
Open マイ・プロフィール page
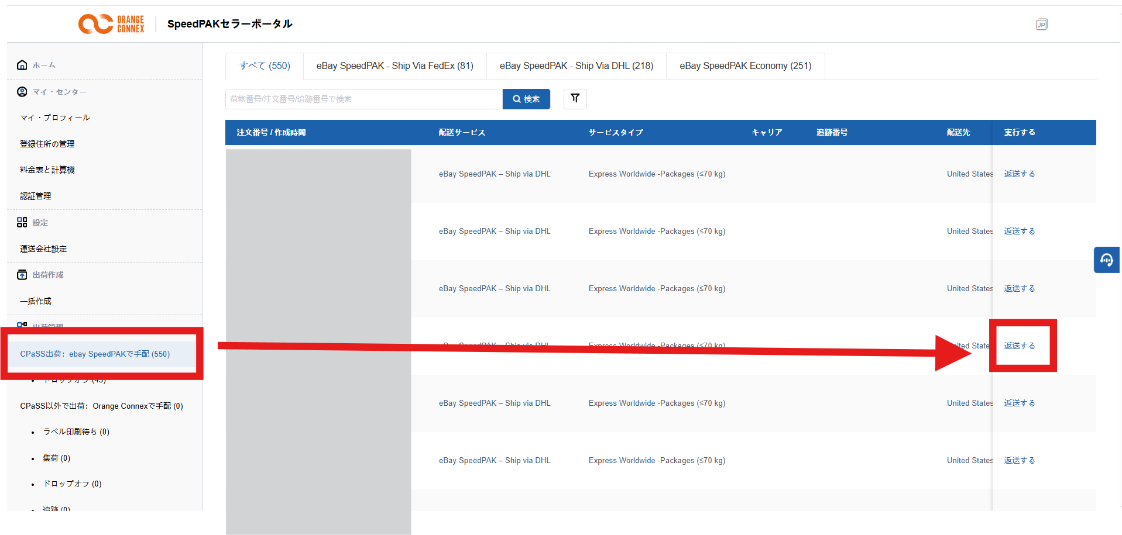[x=55, y=118]
